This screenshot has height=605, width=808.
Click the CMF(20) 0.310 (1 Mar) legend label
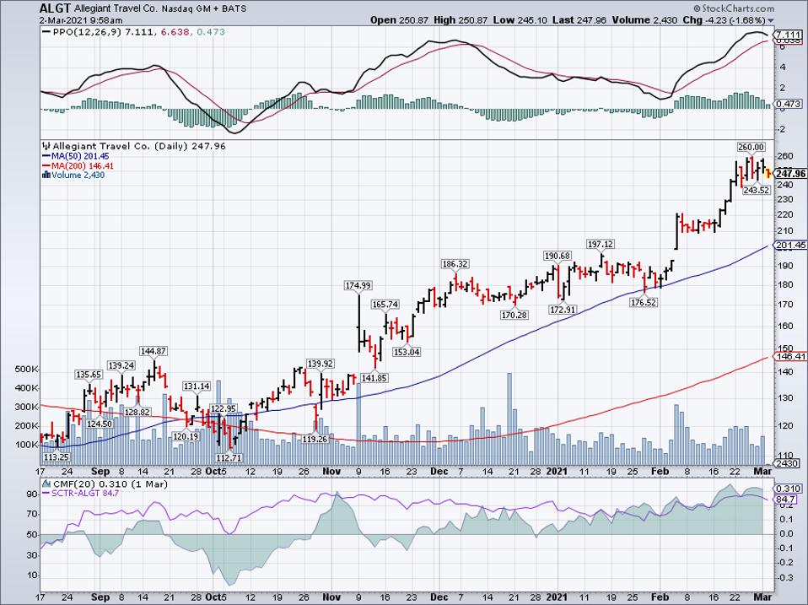click(x=110, y=484)
